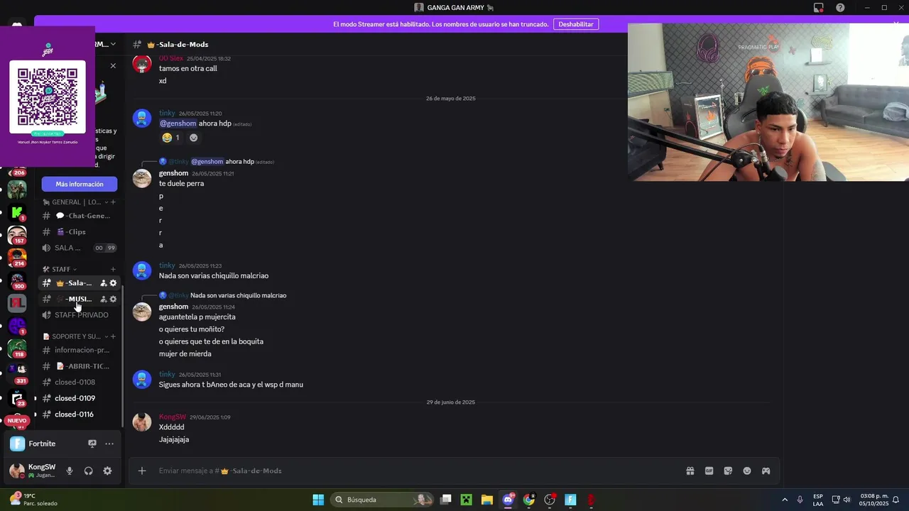Open the Fortnite activity screen-share icon
This screenshot has height=511, width=909.
tap(92, 444)
